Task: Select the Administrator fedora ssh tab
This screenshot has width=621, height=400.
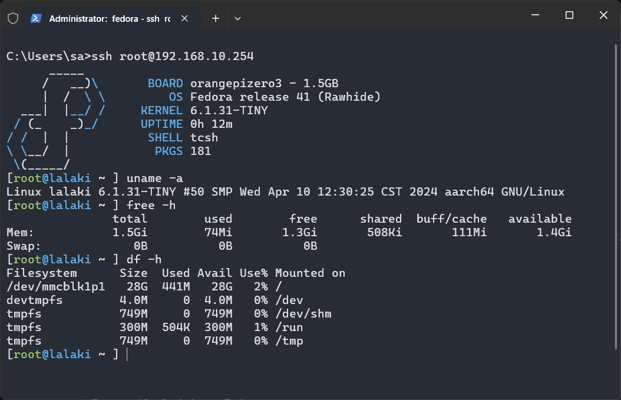Action: (112, 18)
